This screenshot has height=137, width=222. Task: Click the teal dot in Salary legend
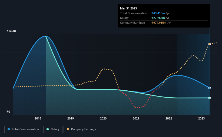pyautogui.click(x=48, y=129)
